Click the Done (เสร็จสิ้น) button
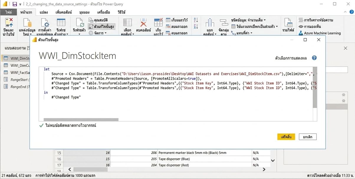The image size is (355, 179). tap(286, 137)
